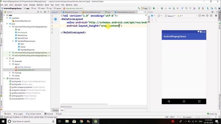Select ItemAdapter in project tree
Screen dimensions: 221x124
point(22,32)
